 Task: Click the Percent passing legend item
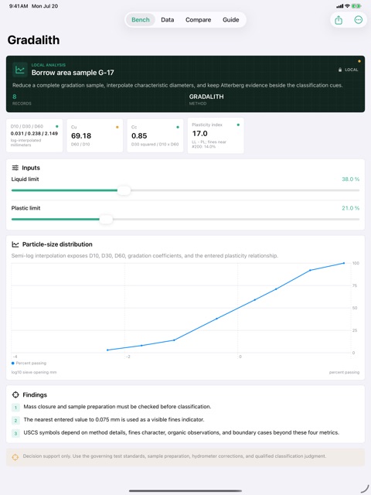point(29,363)
